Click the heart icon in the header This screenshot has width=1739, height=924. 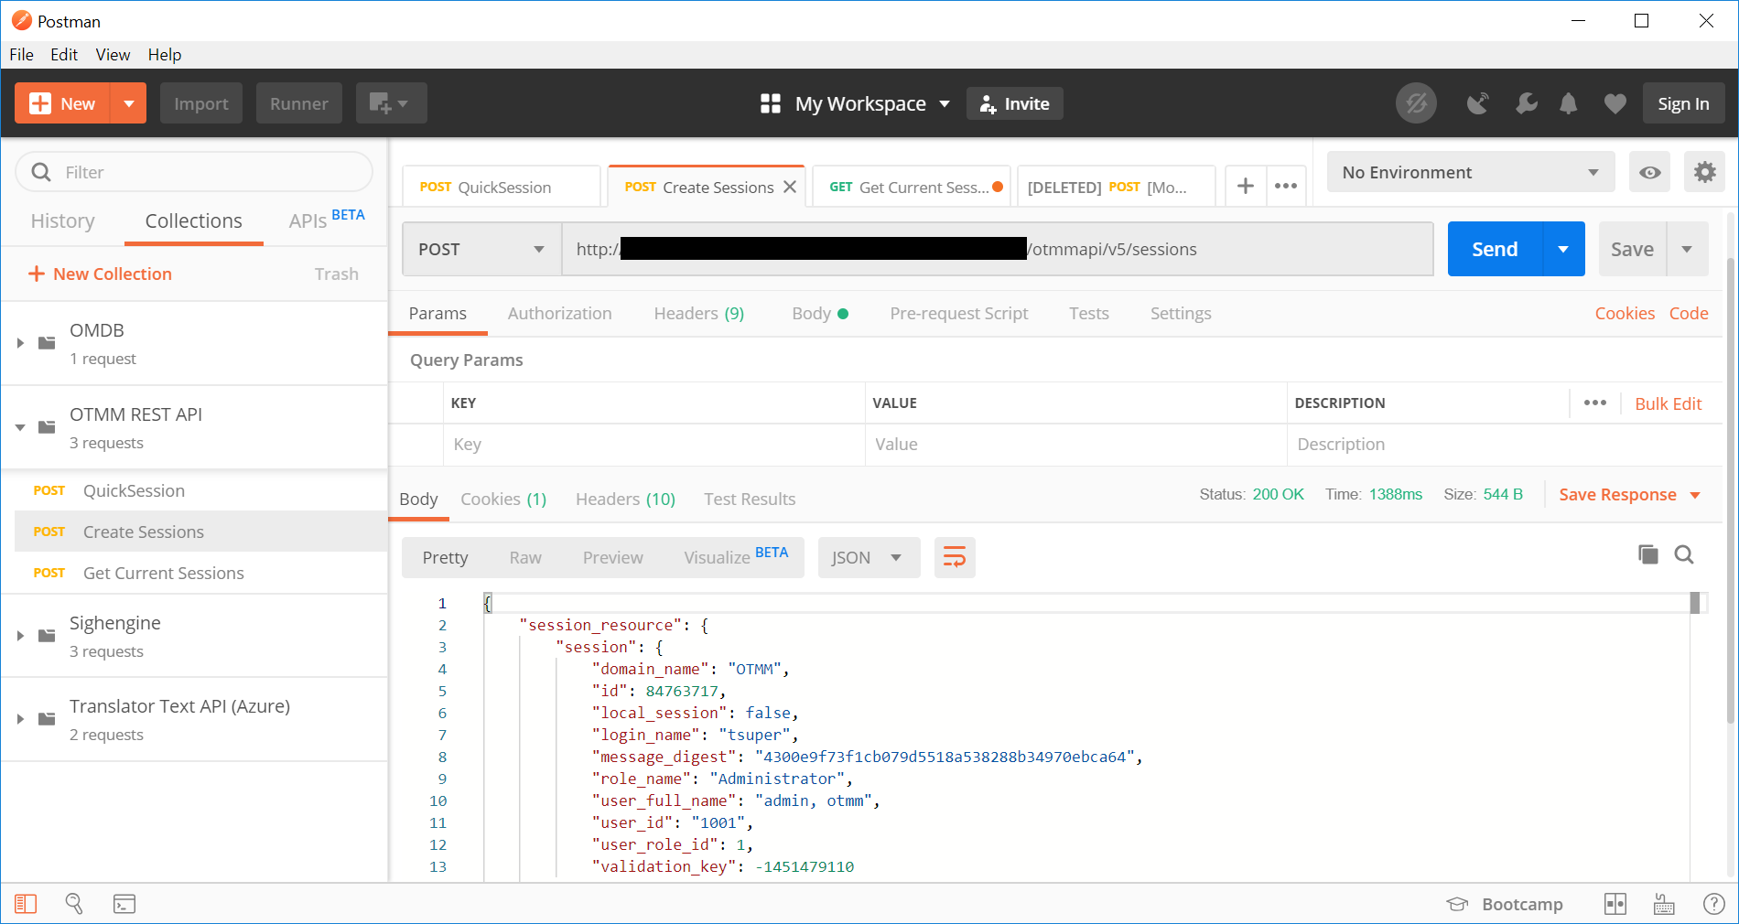pyautogui.click(x=1615, y=103)
